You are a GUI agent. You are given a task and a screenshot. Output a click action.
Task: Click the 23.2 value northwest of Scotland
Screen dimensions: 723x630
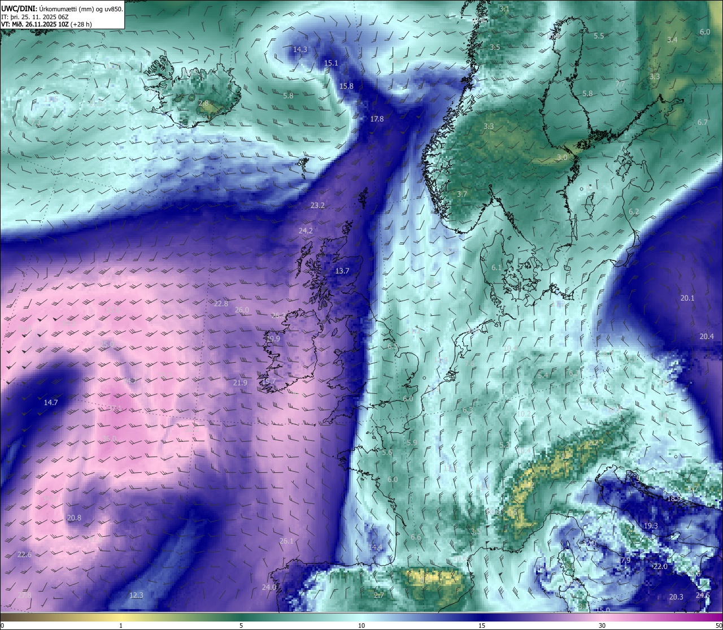(317, 205)
